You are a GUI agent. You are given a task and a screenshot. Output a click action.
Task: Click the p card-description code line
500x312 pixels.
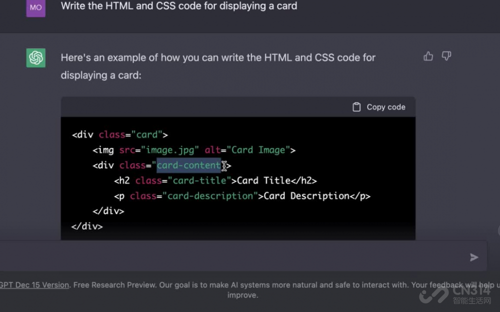point(242,196)
